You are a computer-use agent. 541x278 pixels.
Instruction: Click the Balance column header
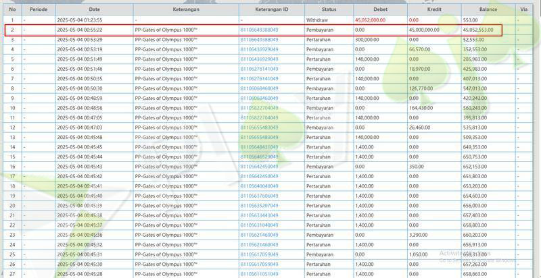[487, 10]
